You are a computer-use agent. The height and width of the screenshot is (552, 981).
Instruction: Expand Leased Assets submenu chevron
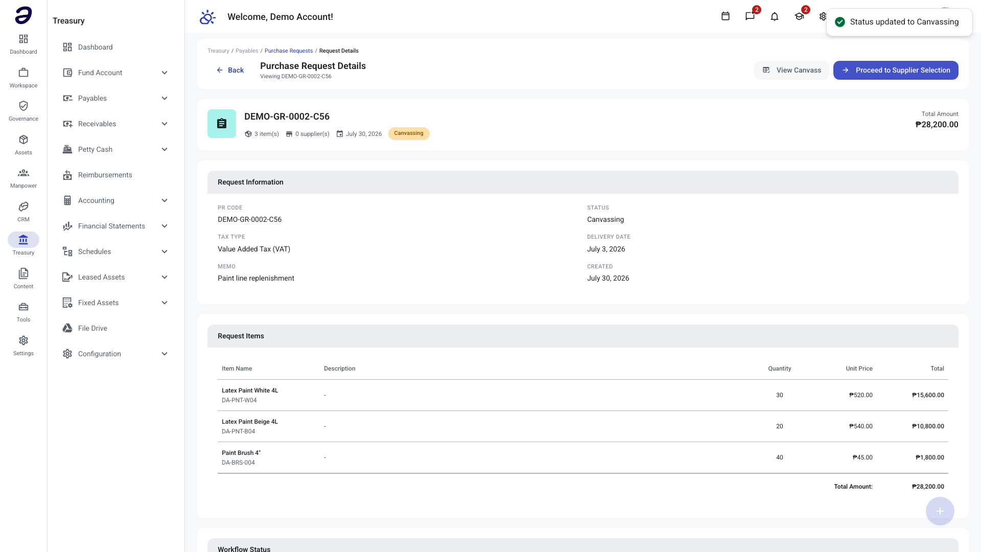165,277
